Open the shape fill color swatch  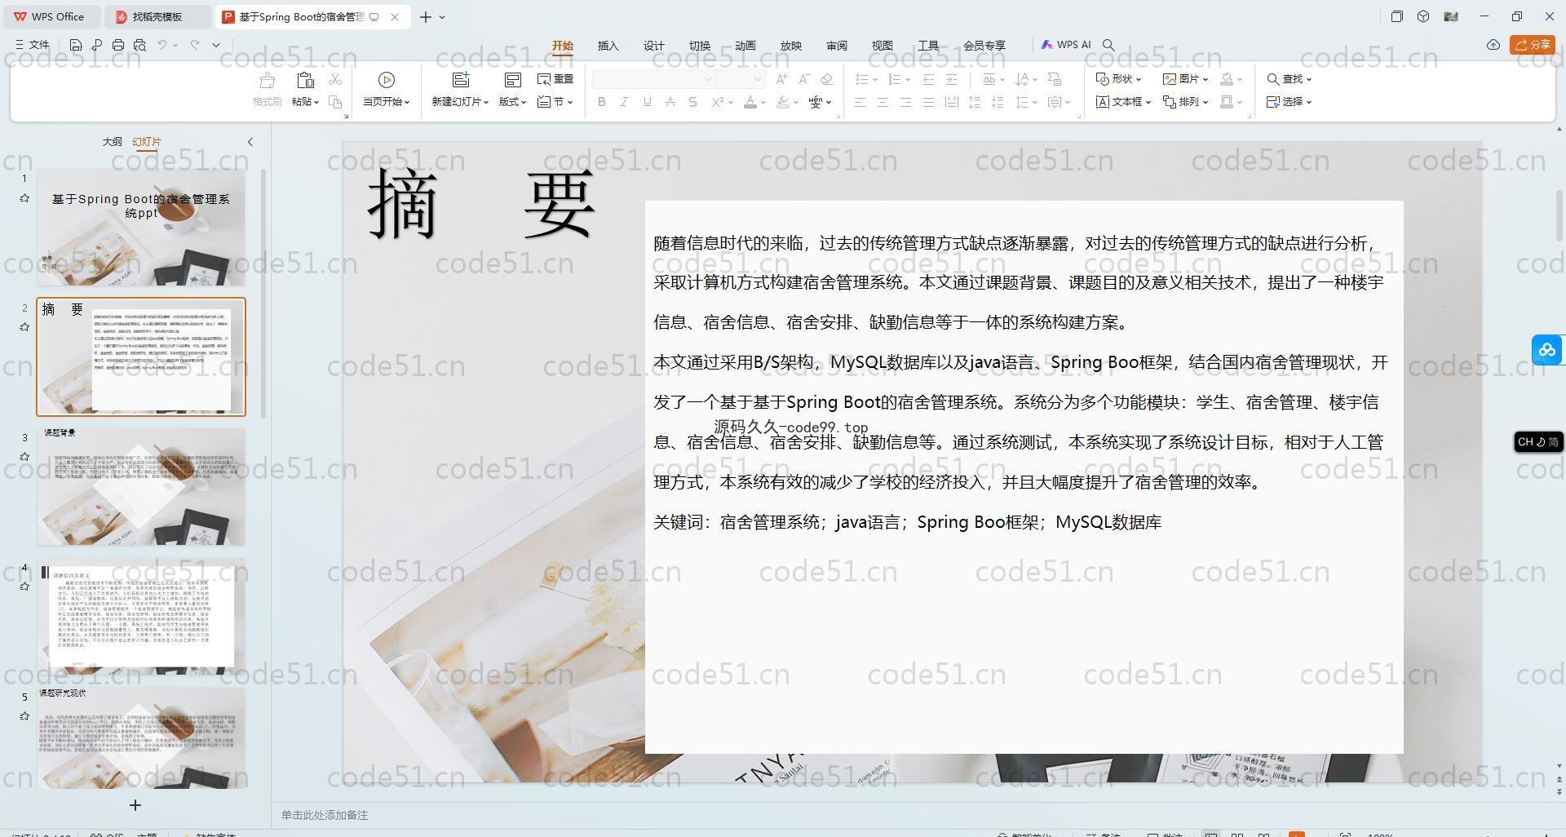point(1226,79)
